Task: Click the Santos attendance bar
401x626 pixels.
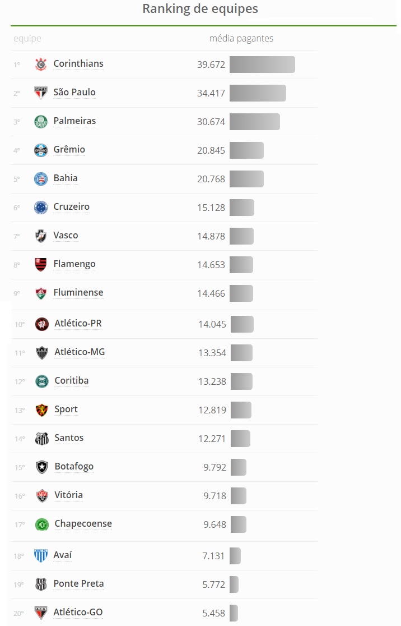Action: 240,439
